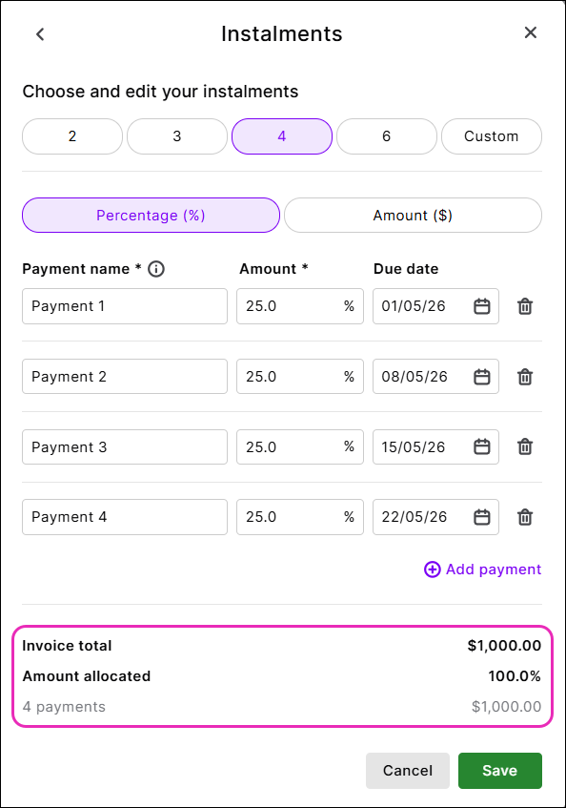Image resolution: width=566 pixels, height=808 pixels.
Task: Click the info icon beside Payment name
Action: click(x=156, y=269)
